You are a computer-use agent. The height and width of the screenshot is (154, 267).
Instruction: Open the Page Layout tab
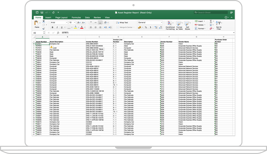point(61,18)
